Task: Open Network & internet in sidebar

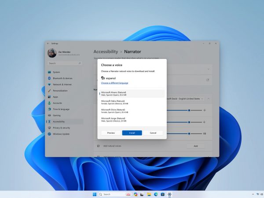Action: coord(65,84)
